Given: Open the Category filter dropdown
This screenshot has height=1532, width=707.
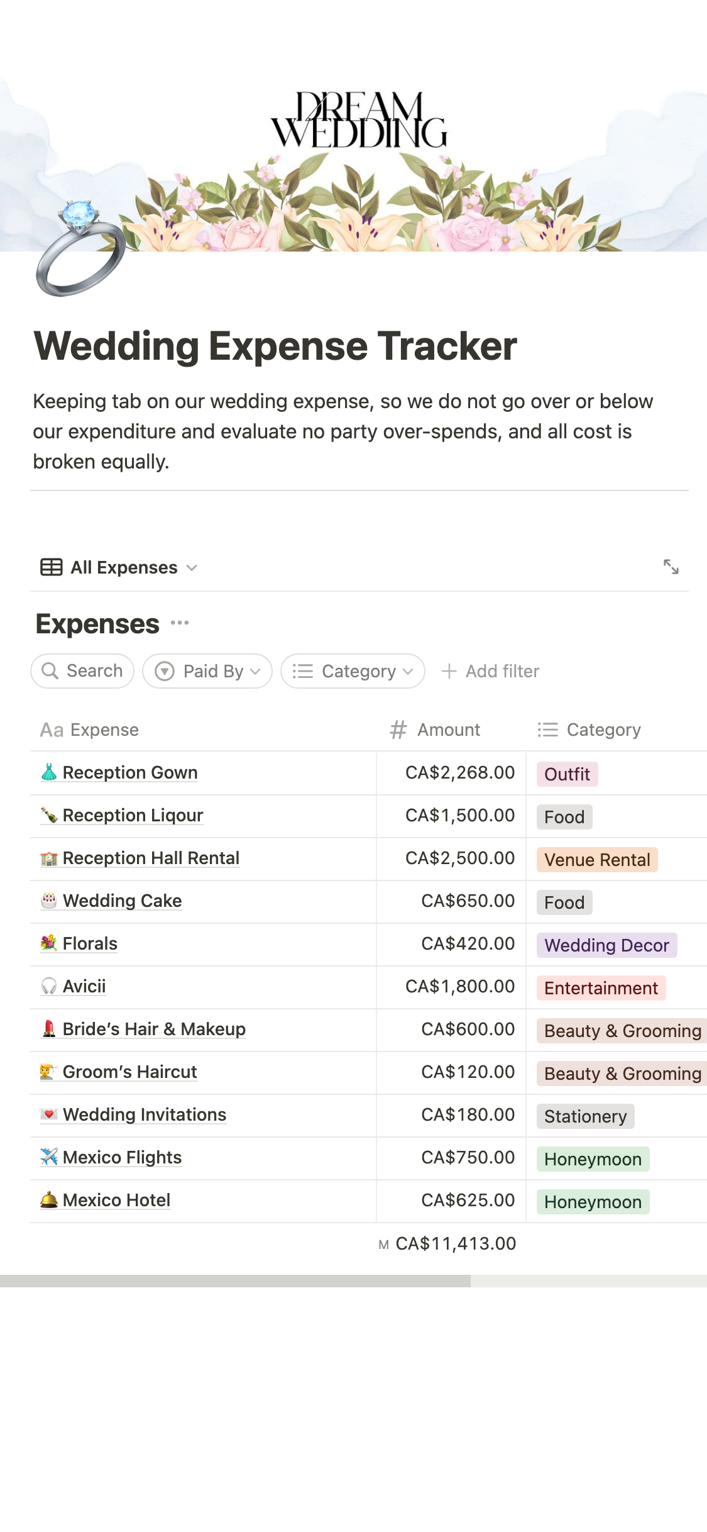Looking at the screenshot, I should tap(353, 671).
